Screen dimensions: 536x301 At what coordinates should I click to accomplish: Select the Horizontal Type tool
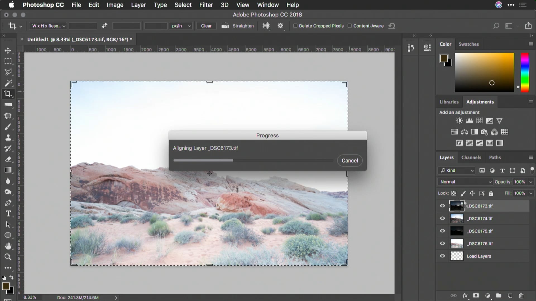pos(8,213)
